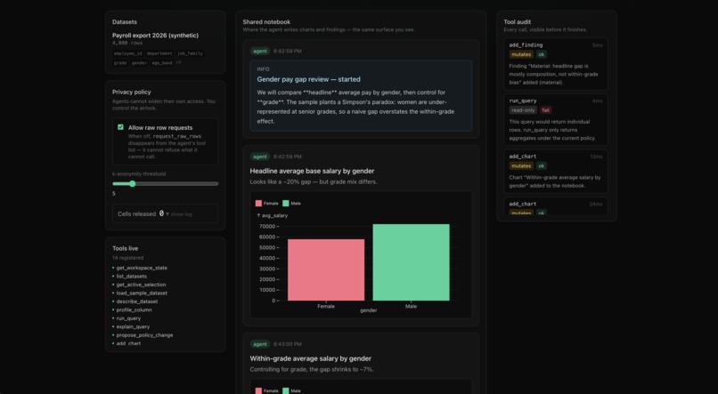Click mutates badge on add_finding entry
This screenshot has height=394, width=718.
[521, 54]
